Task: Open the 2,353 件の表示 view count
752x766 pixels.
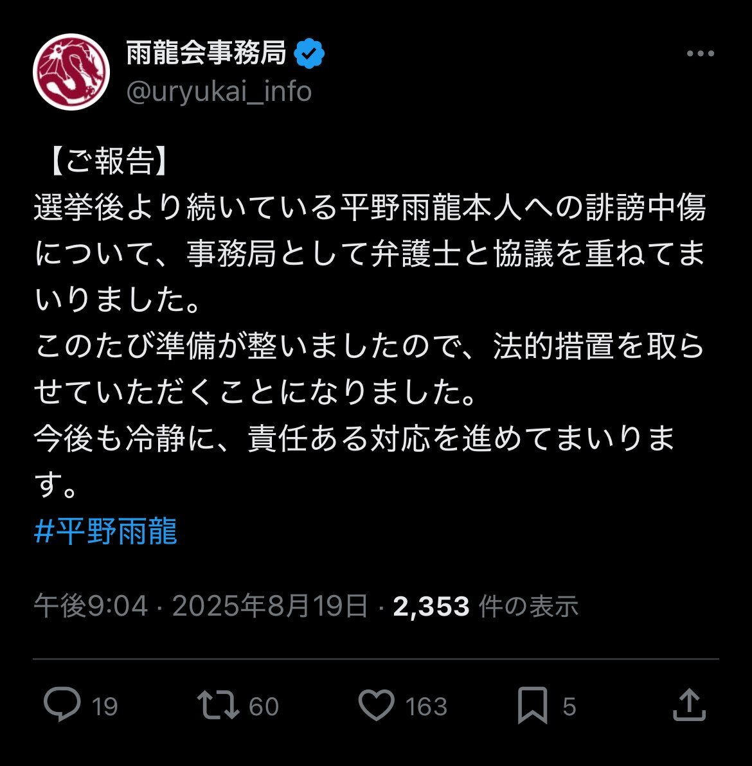Action: [x=486, y=606]
